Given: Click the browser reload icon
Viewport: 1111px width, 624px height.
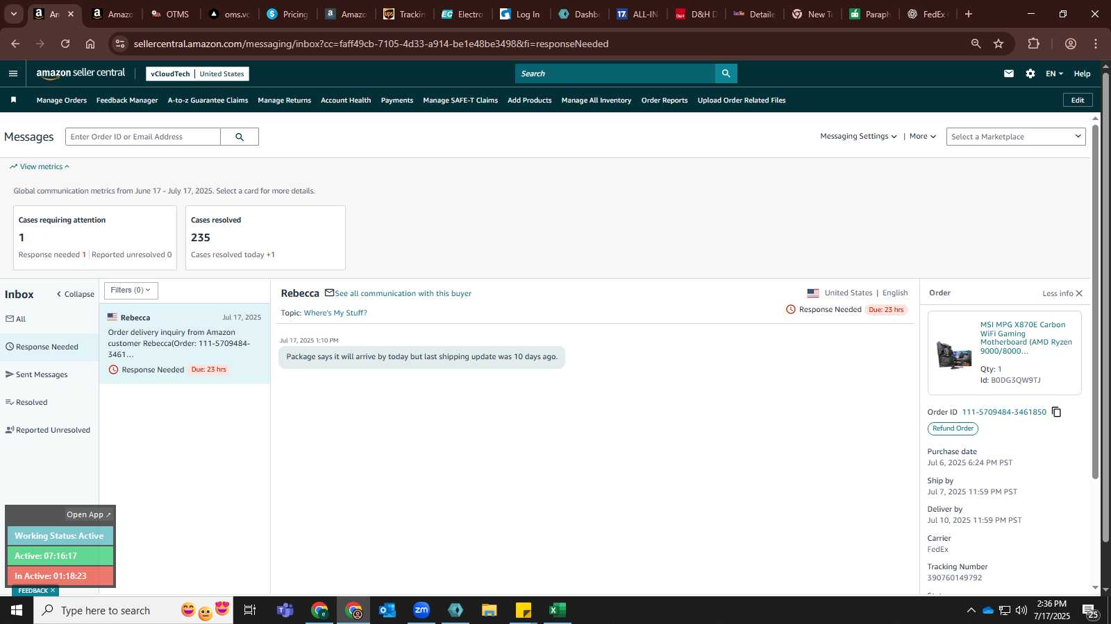Looking at the screenshot, I should tap(65, 44).
